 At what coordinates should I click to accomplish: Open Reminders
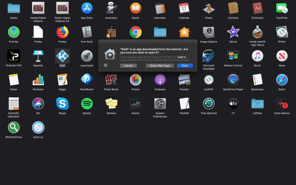pyautogui.click(x=257, y=80)
